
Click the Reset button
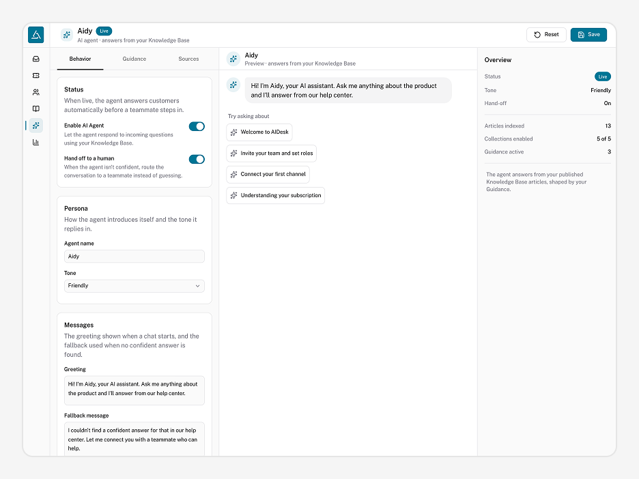pyautogui.click(x=546, y=35)
